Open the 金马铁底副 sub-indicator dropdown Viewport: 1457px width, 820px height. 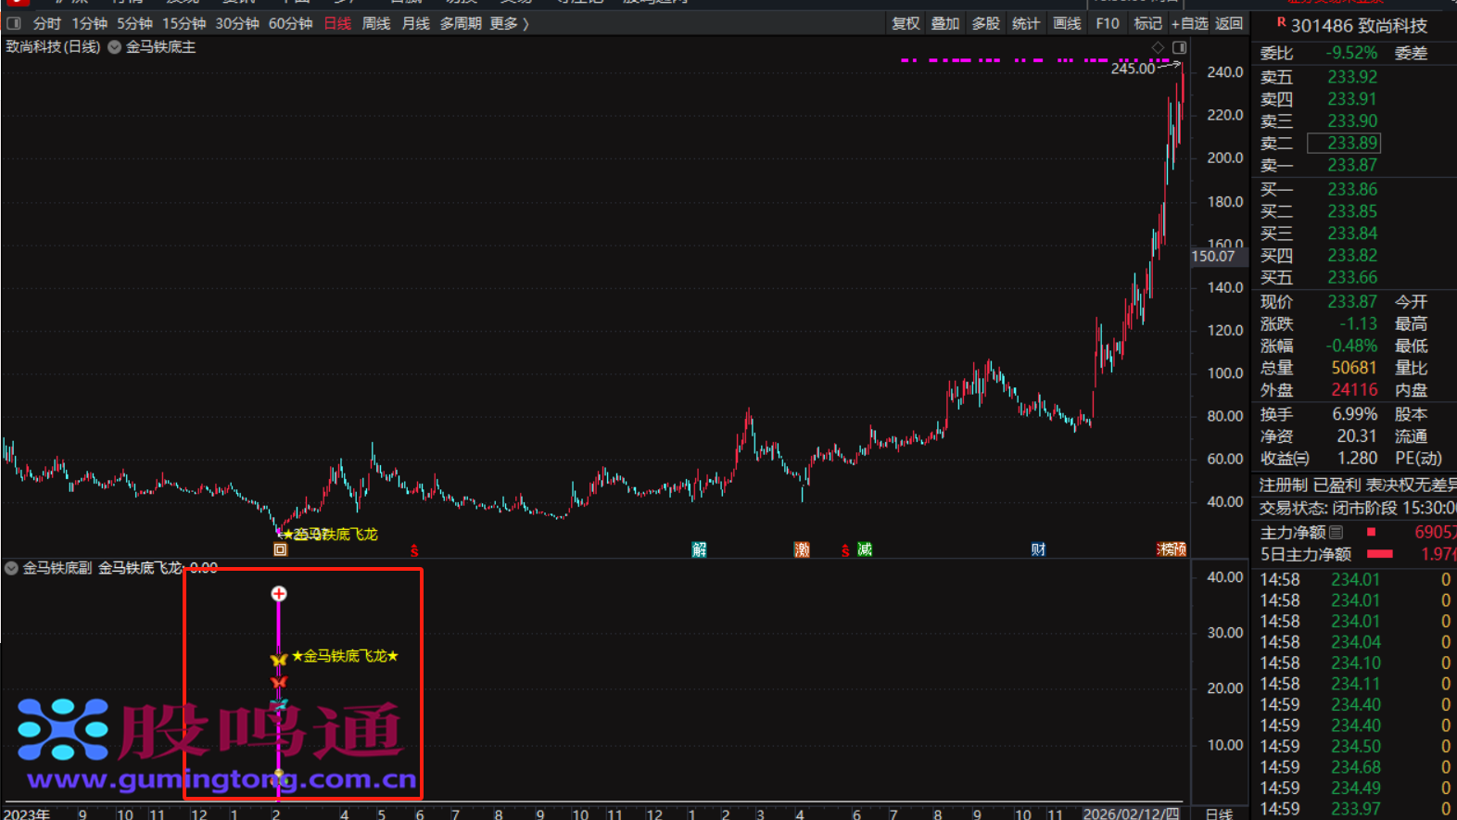pos(12,568)
